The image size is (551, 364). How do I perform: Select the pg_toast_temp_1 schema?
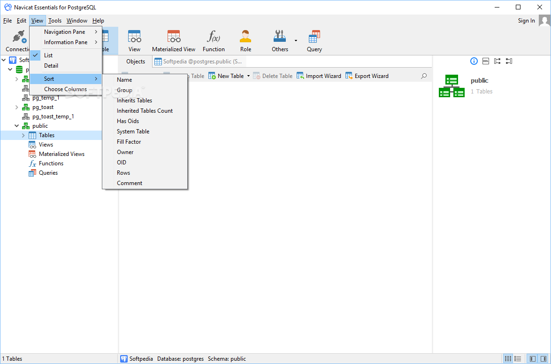pos(53,116)
